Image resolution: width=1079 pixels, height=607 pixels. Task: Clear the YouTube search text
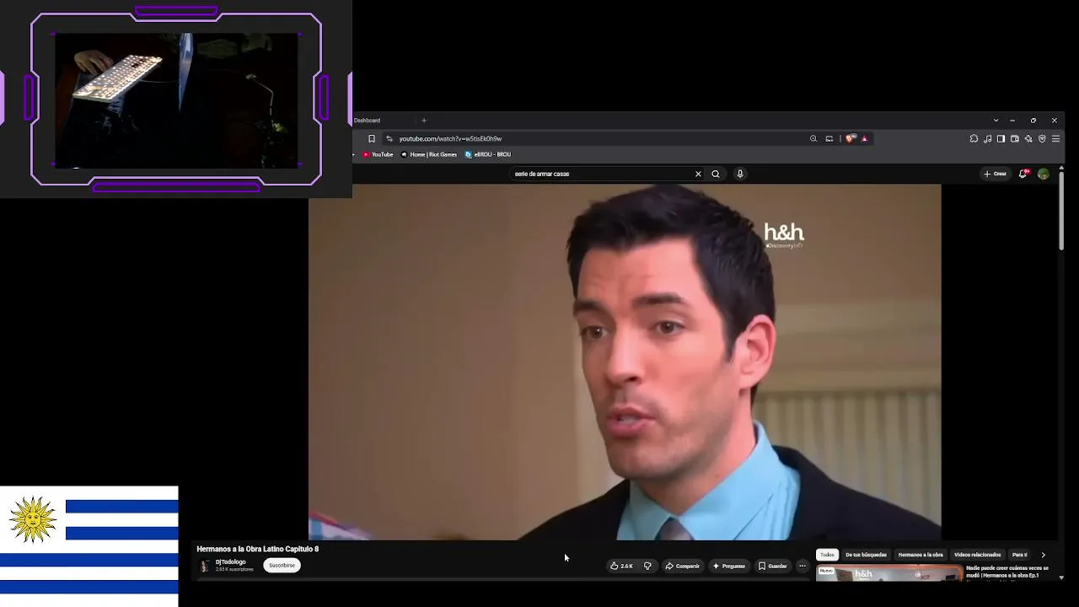click(698, 174)
